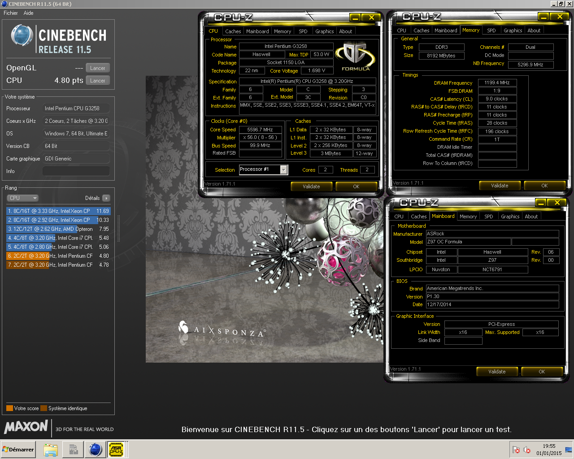This screenshot has width=574, height=459.
Task: Open the CPU ranking type dropdown
Action: [x=22, y=198]
